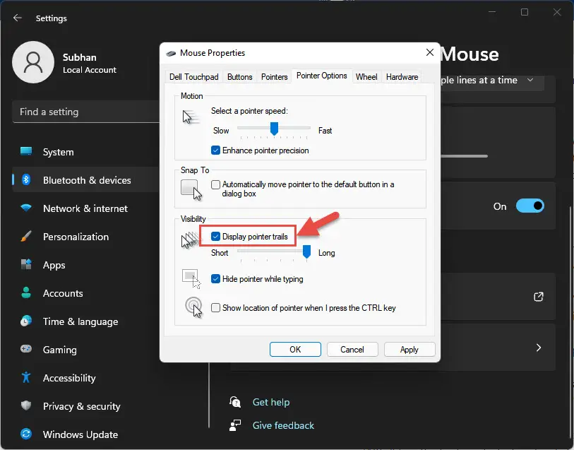Uncheck Hide pointer while typing
The width and height of the screenshot is (574, 450).
(216, 278)
